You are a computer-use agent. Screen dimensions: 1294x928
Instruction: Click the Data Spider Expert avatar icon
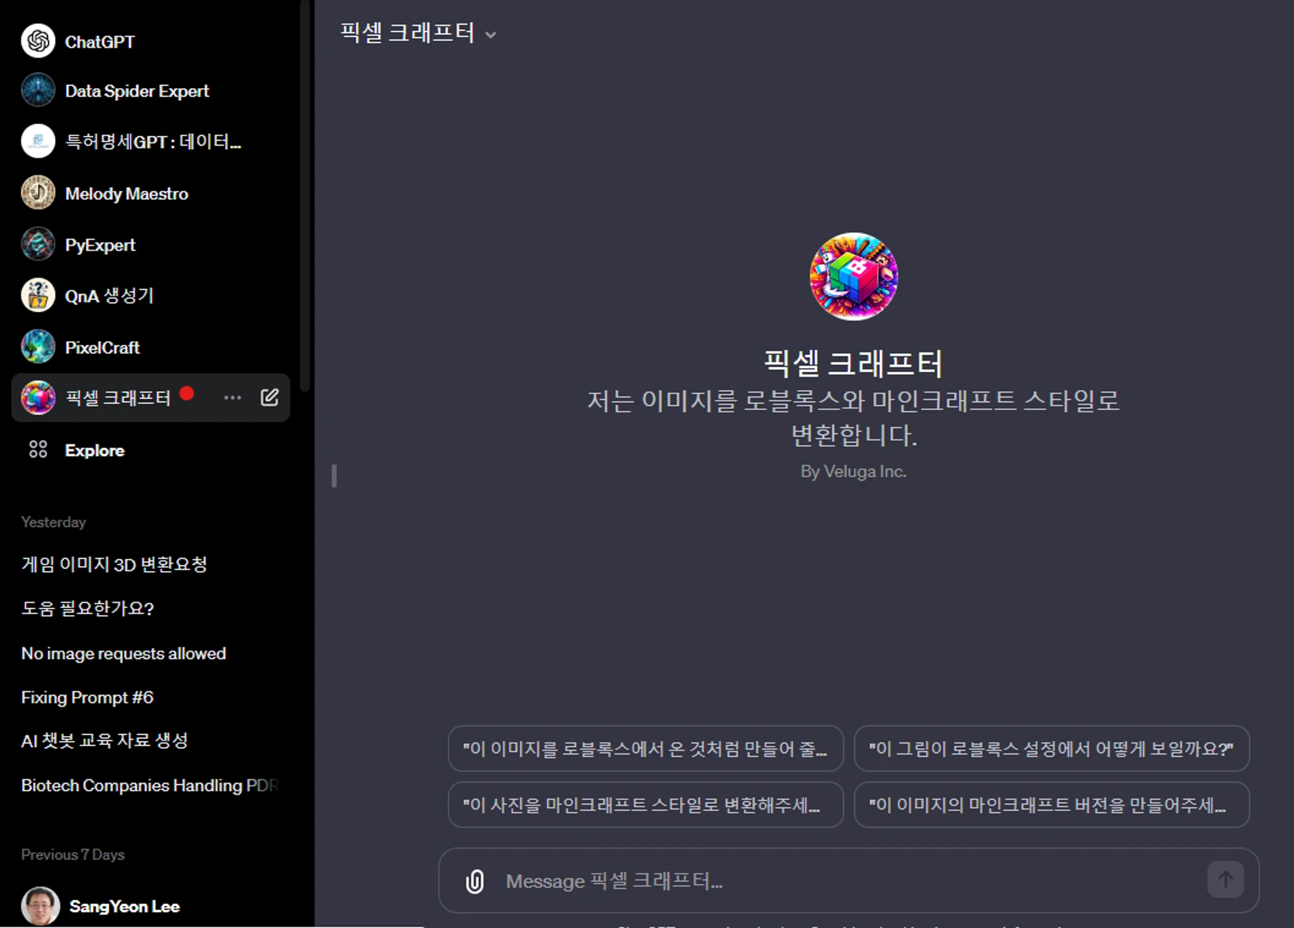[x=38, y=90]
